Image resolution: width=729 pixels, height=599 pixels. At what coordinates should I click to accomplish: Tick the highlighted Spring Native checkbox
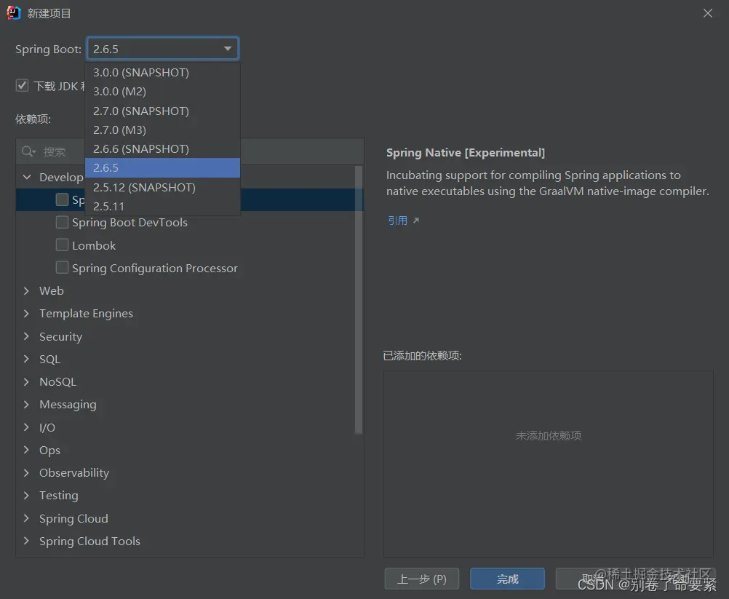(x=62, y=199)
